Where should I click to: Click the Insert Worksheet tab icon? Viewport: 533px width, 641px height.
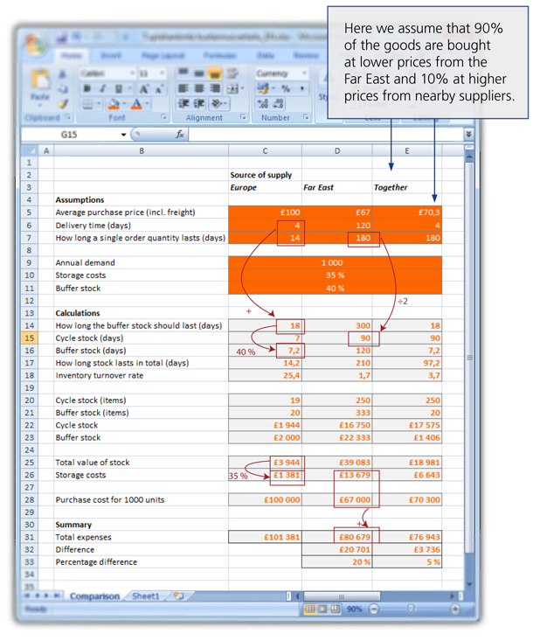[178, 596]
